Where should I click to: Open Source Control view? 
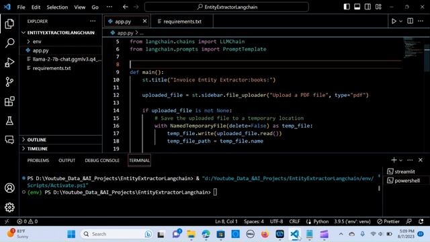click(9, 82)
